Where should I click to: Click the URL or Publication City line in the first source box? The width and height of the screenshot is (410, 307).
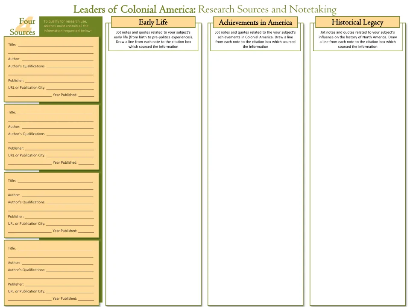pos(70,88)
